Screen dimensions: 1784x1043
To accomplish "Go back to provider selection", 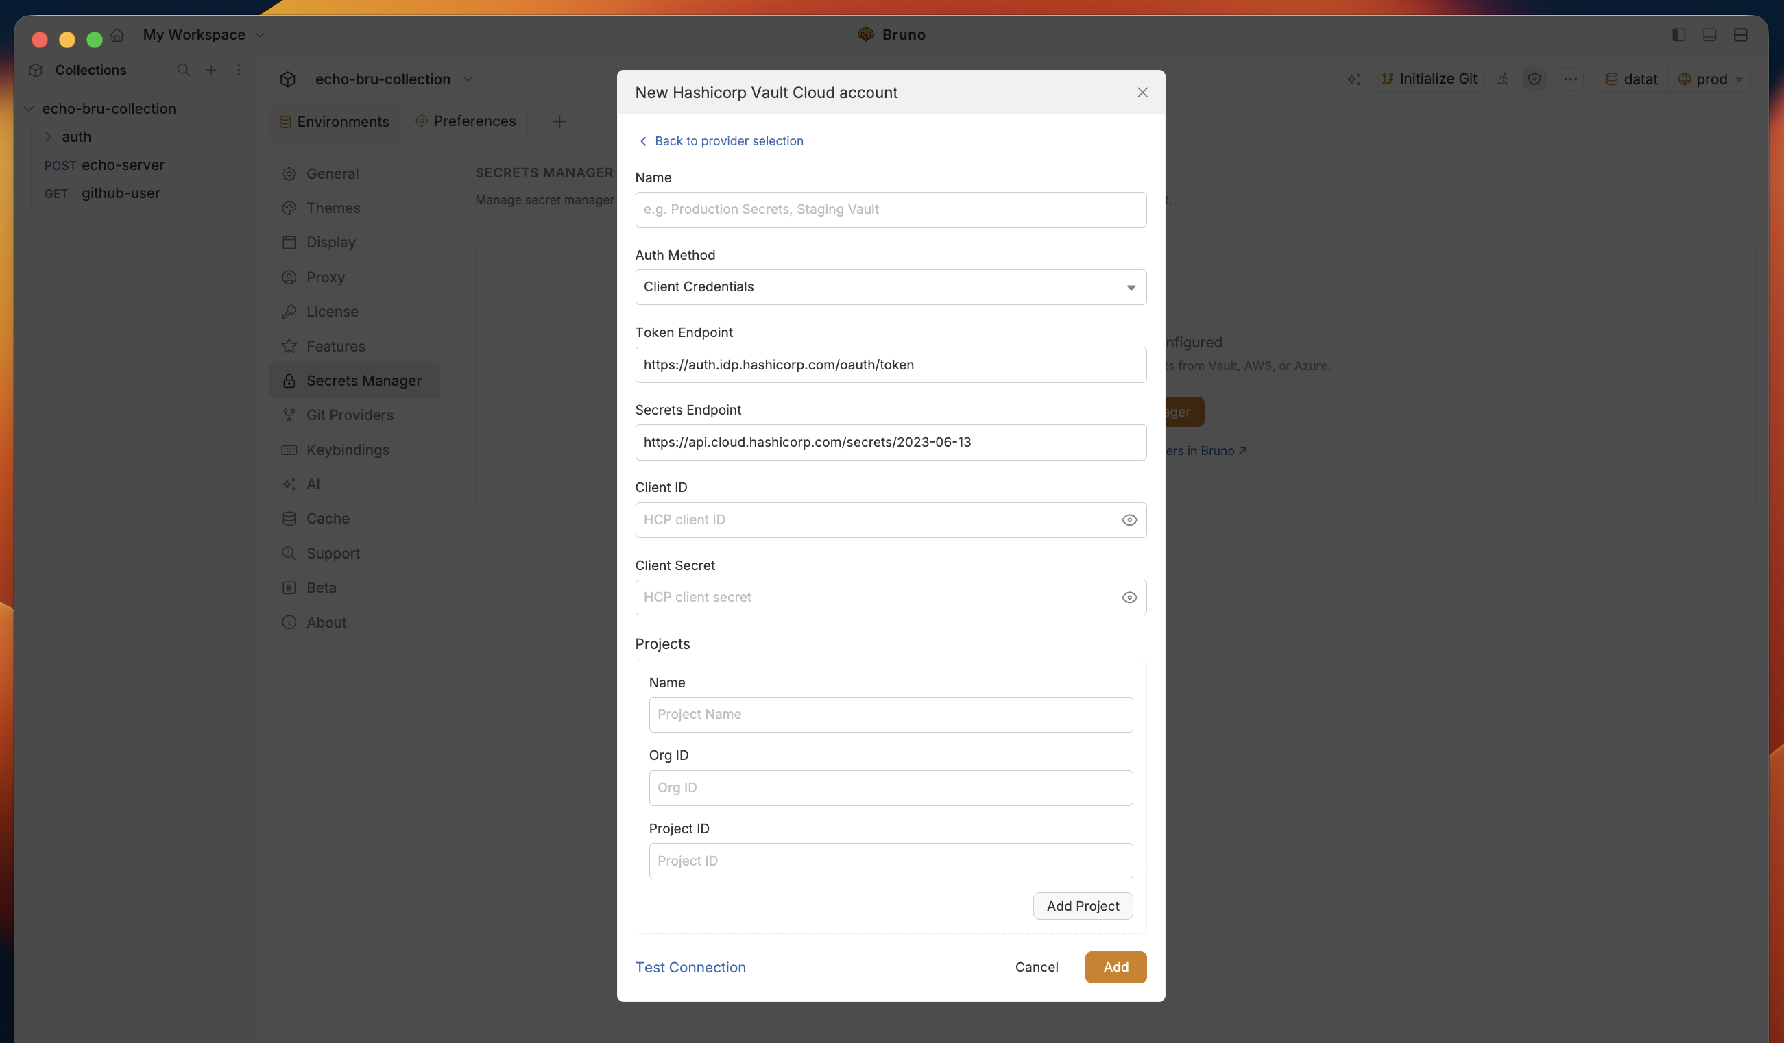I will click(x=721, y=140).
